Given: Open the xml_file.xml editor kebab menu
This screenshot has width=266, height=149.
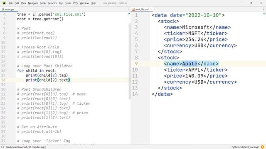Looking at the screenshot, I should [264, 9].
